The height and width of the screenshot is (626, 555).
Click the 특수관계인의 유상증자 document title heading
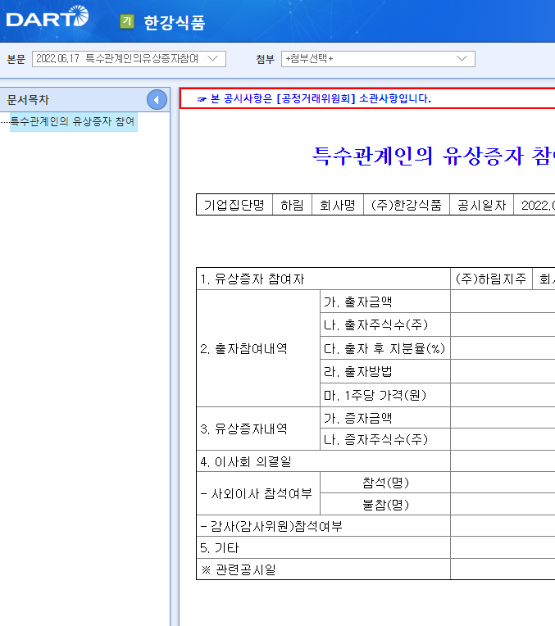pos(433,156)
